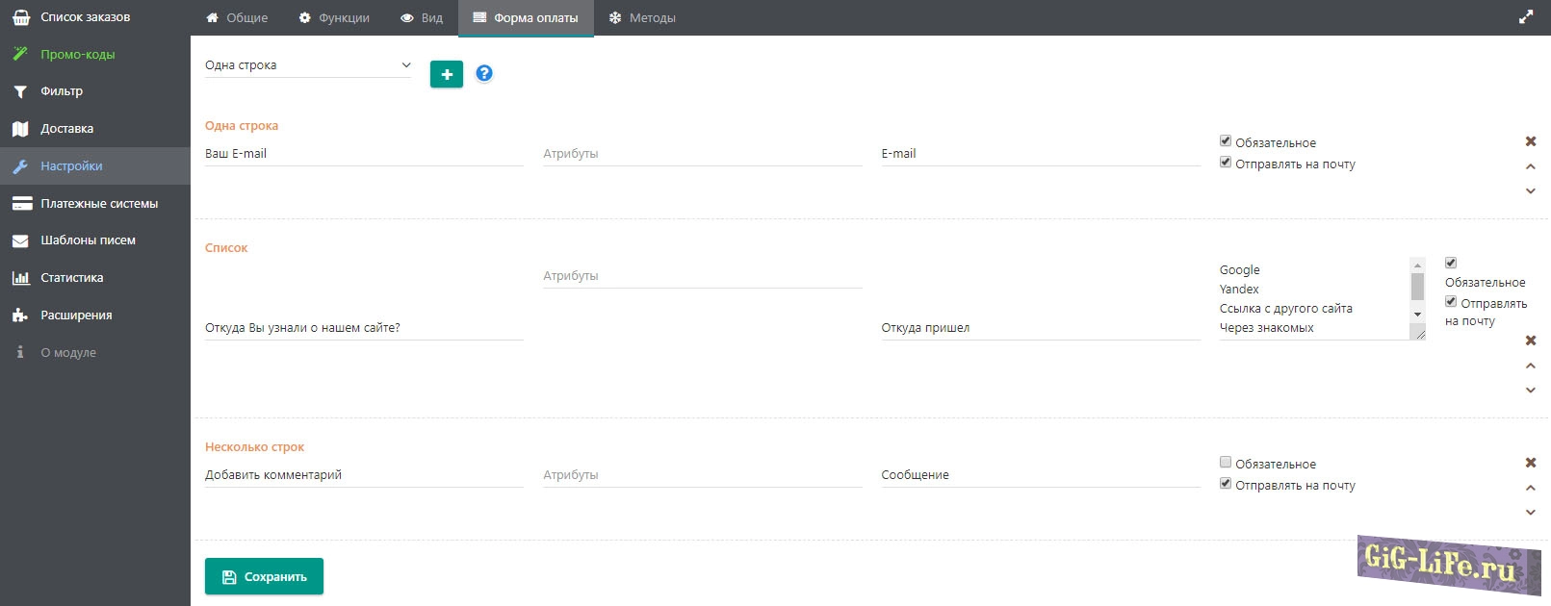Toggle fullscreen with the expand arrows icon

point(1526,17)
